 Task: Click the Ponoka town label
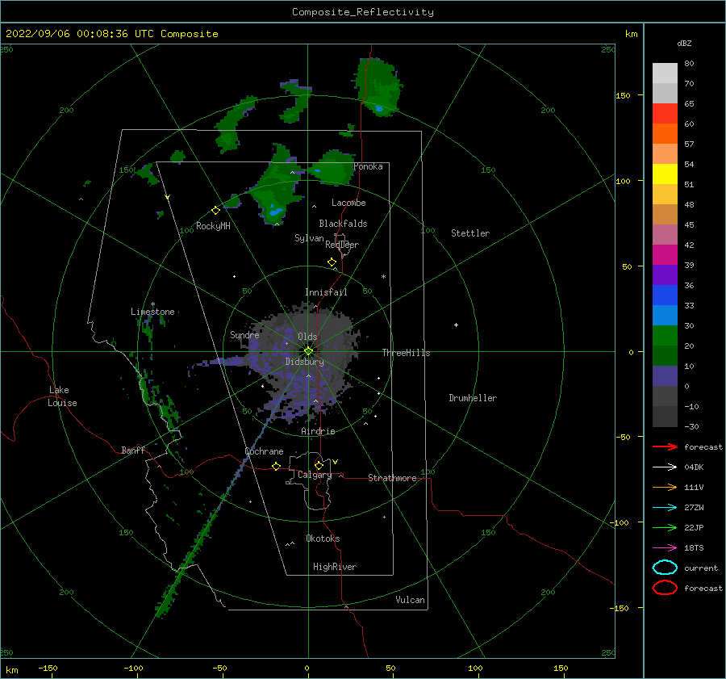368,166
